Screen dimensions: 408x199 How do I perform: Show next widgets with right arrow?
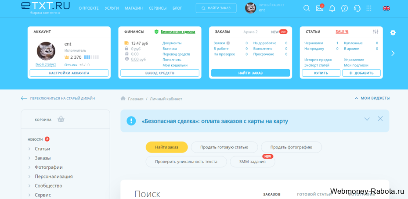[393, 53]
